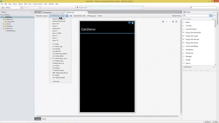The image size is (219, 123).
Task: Select Android Wear Round device
Action: coord(59,21)
